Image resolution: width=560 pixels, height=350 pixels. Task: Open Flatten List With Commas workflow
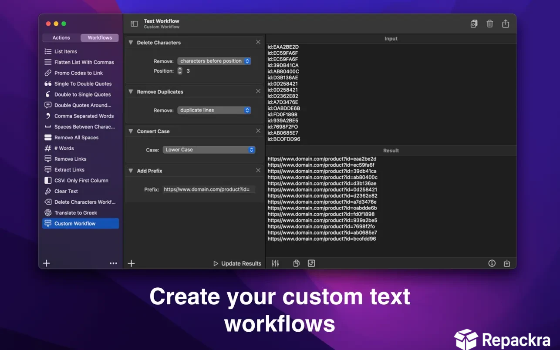(x=81, y=62)
